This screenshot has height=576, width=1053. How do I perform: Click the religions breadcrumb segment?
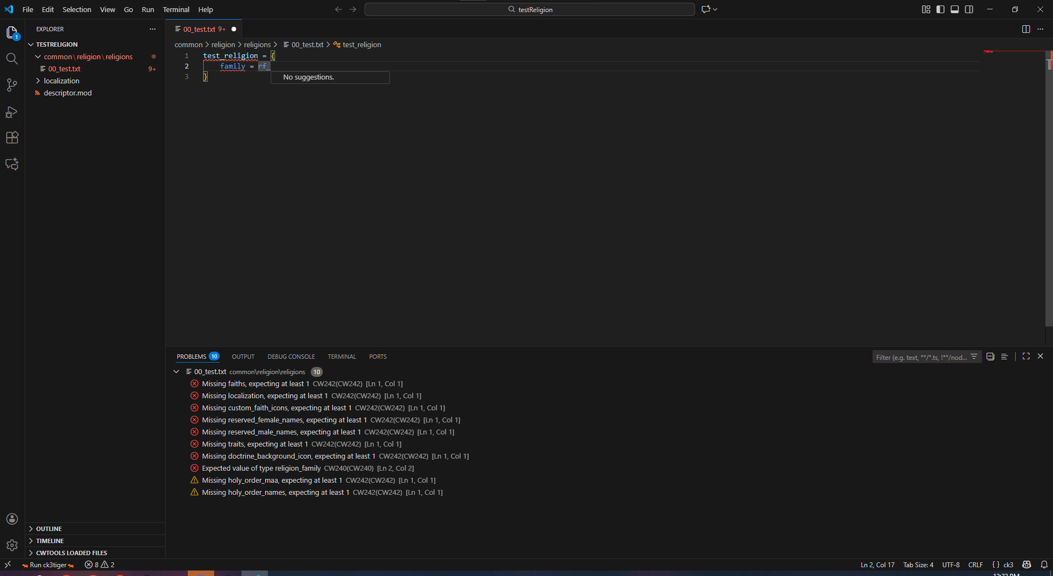[x=257, y=44]
